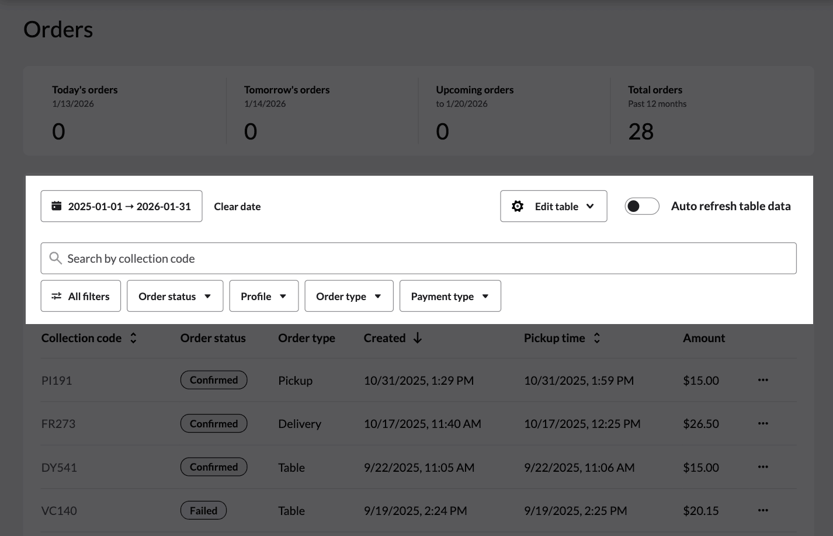Open the row actions menu for order DY541
833x536 pixels.
tap(763, 467)
